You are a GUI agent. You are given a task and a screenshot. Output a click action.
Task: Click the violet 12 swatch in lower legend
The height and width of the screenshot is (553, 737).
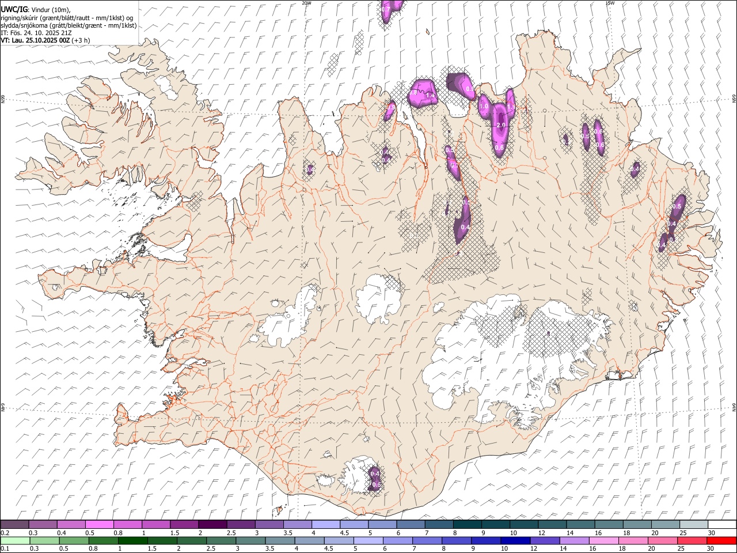click(545, 540)
